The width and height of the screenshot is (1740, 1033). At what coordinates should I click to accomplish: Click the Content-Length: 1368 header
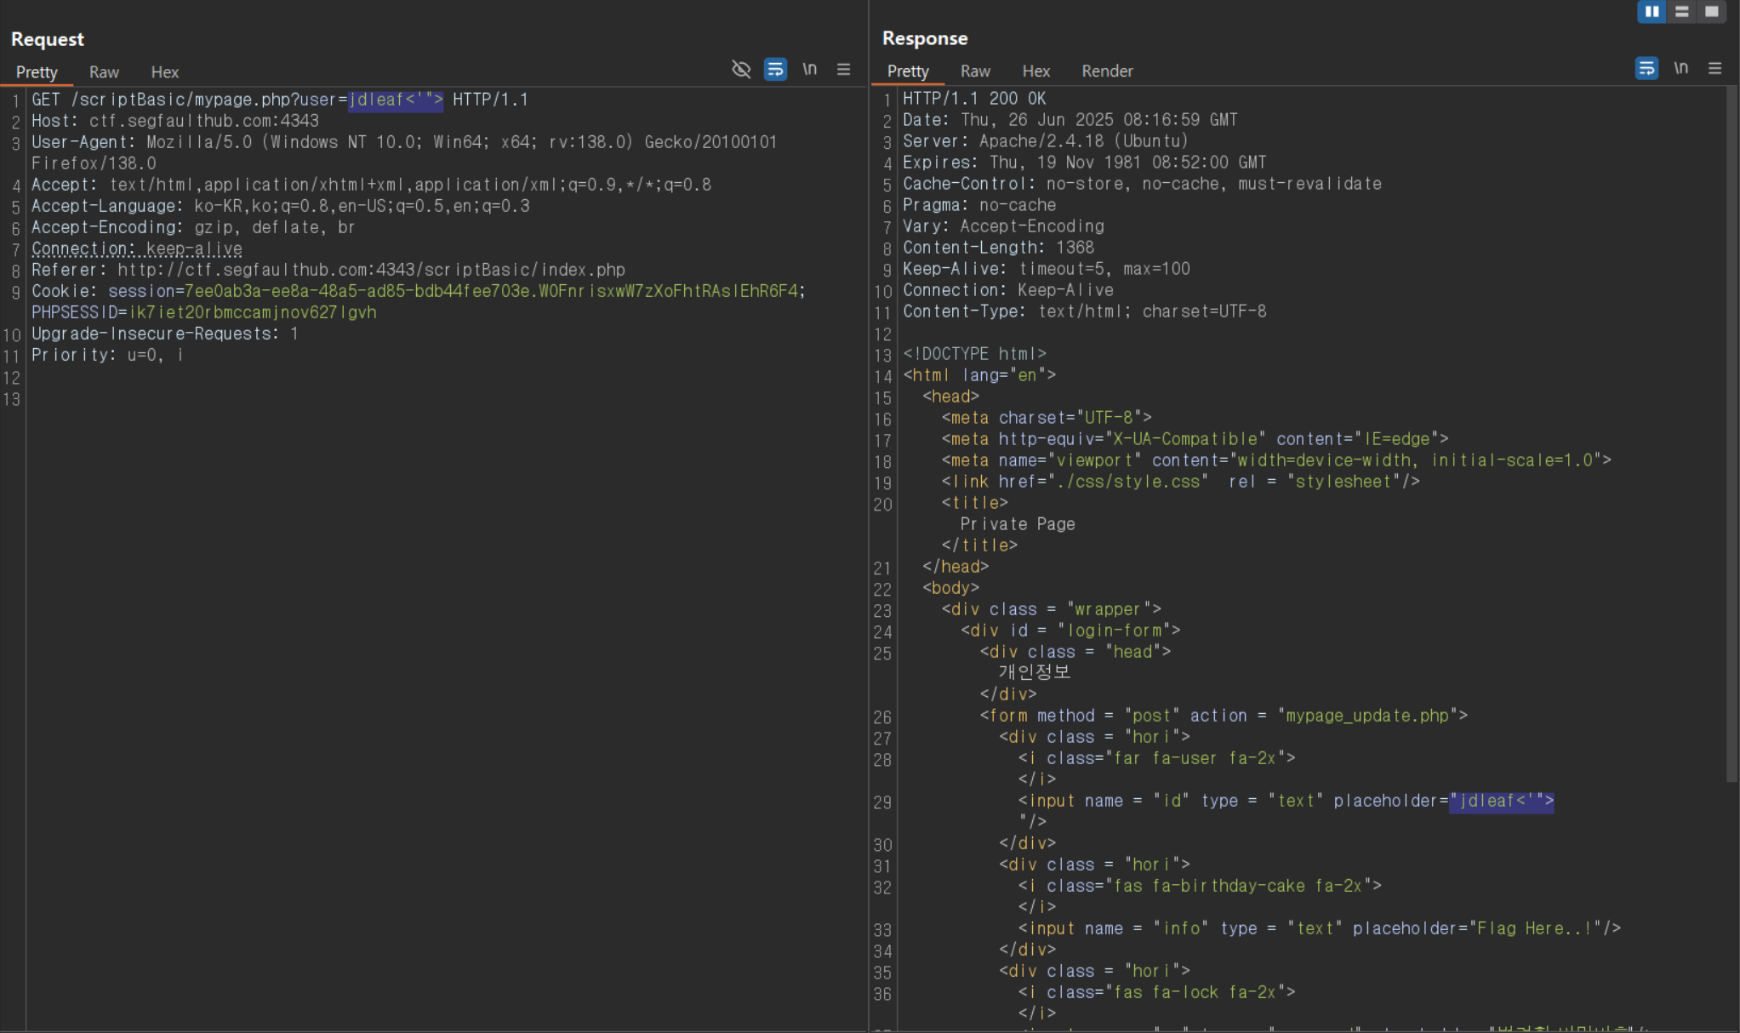pyautogui.click(x=999, y=248)
